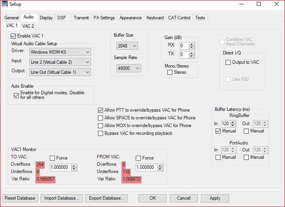Screen dimensions: 285x207
Task: Expand the Buffer Size dropdown
Action: [x=127, y=46]
